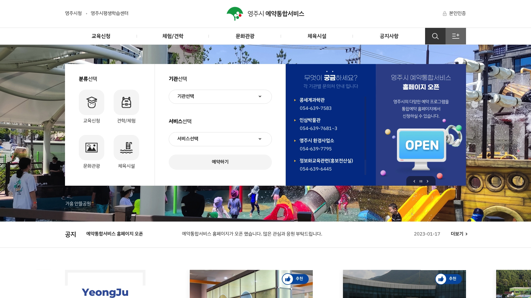
Task: Click the phone number 054-639-7583
Action: click(316, 108)
